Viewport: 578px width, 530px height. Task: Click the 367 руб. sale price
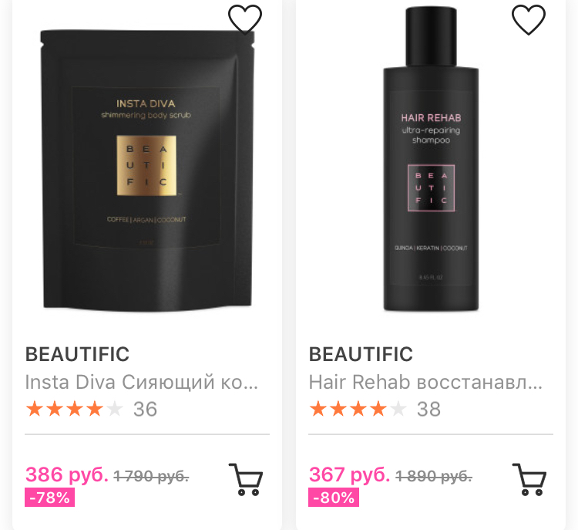pos(349,474)
